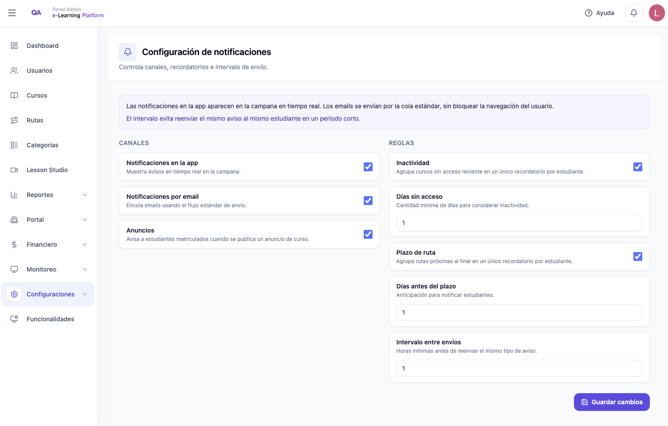Click the Dashboard grid icon
The image size is (668, 426).
pyautogui.click(x=14, y=46)
